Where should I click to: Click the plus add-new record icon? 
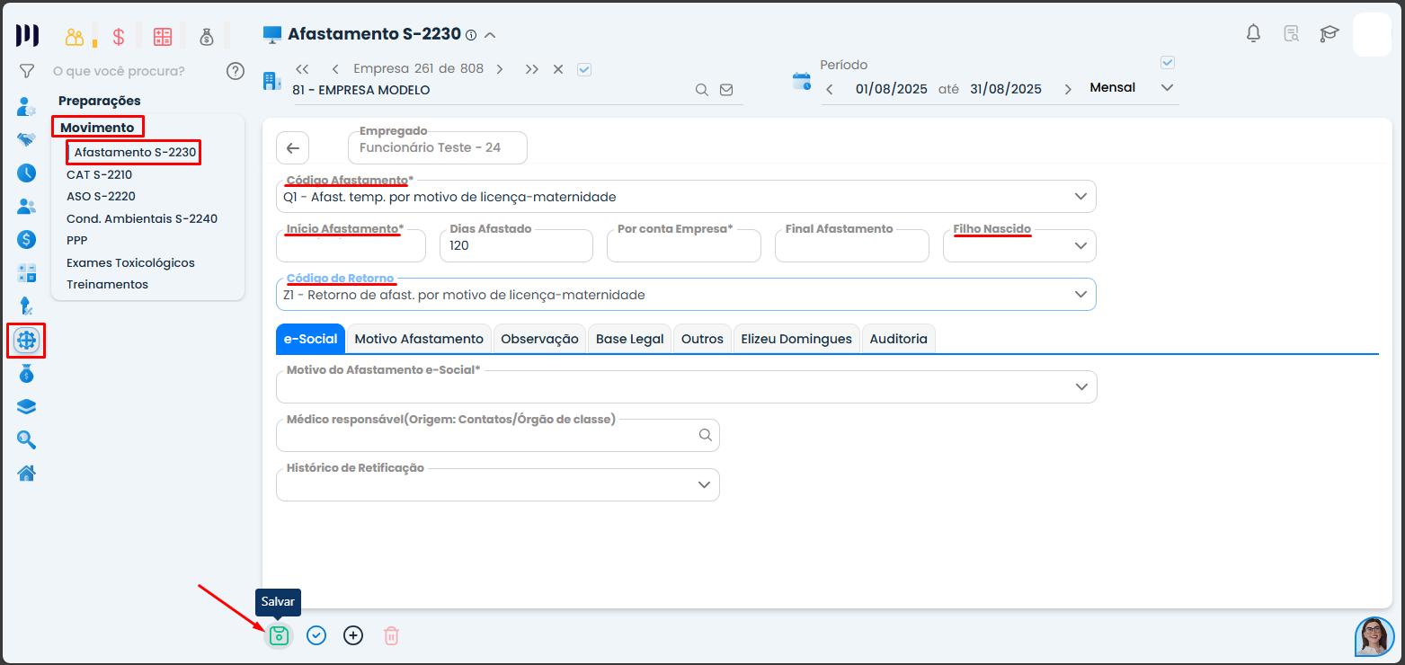[353, 635]
